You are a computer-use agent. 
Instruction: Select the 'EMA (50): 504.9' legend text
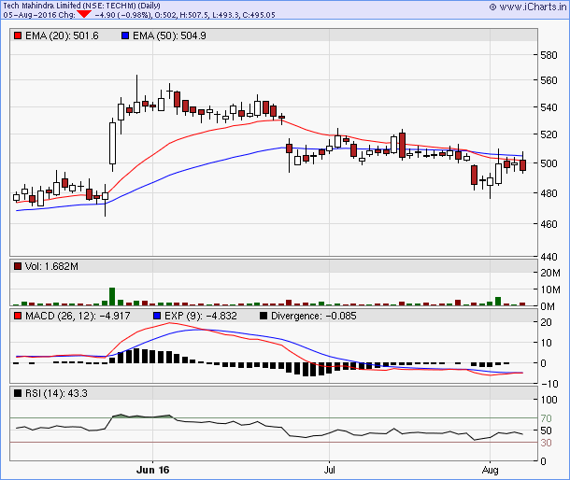[x=169, y=35]
